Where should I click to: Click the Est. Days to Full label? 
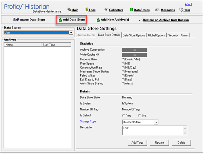pyautogui.click(x=89, y=79)
